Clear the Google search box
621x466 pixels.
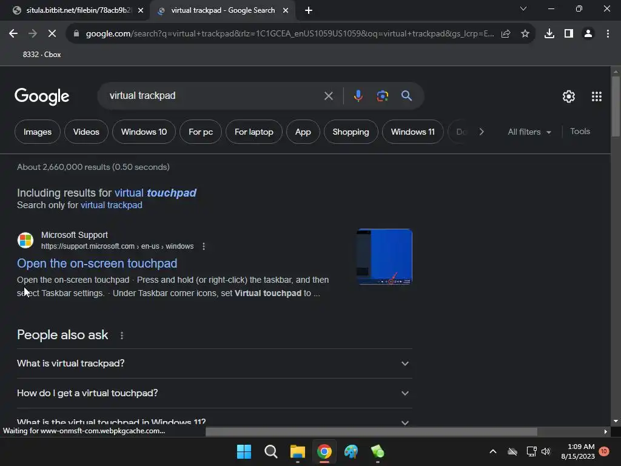328,96
